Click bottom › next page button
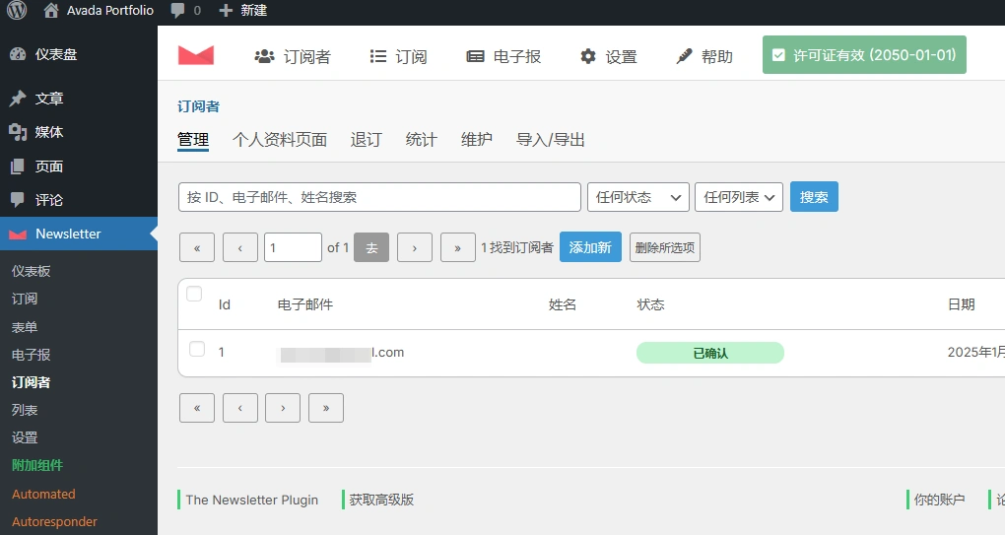1005x535 pixels. pyautogui.click(x=283, y=408)
